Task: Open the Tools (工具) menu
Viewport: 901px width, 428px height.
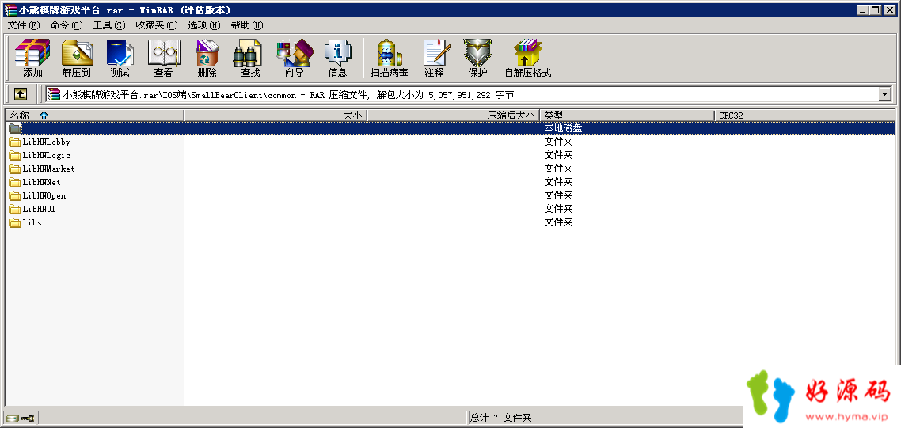Action: point(109,25)
